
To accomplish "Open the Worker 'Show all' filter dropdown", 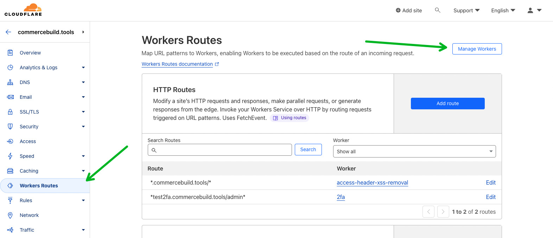I will point(414,151).
